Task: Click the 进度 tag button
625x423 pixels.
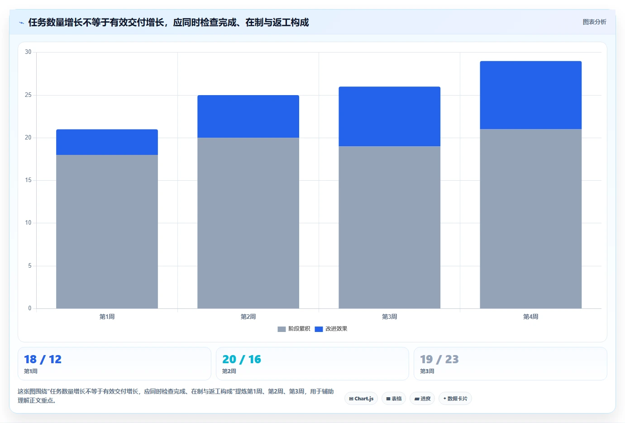Action: coord(422,399)
